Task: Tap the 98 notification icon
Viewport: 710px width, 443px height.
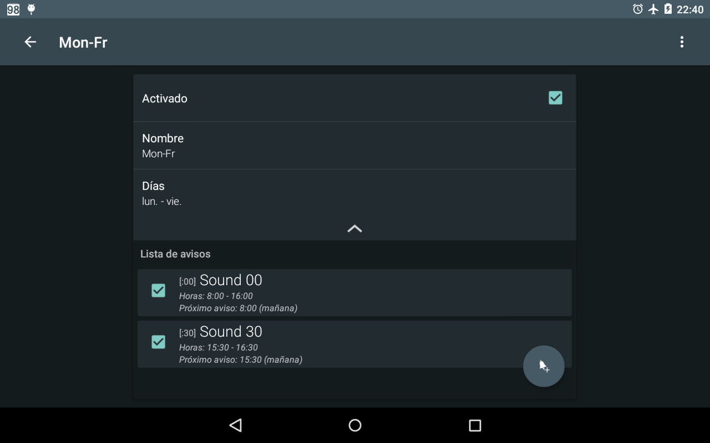Action: click(13, 9)
